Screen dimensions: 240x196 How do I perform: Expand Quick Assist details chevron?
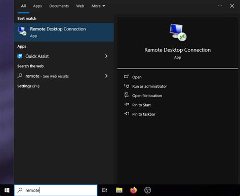click(x=106, y=56)
